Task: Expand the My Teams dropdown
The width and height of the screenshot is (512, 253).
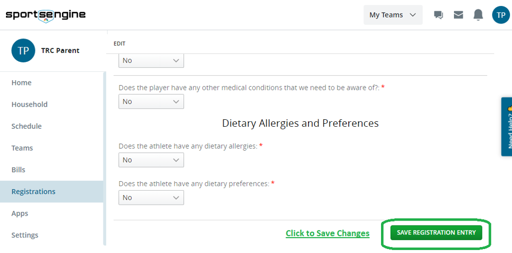Action: (392, 15)
